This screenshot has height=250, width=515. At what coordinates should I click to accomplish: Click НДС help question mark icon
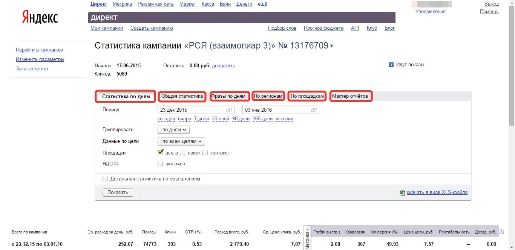(116, 164)
